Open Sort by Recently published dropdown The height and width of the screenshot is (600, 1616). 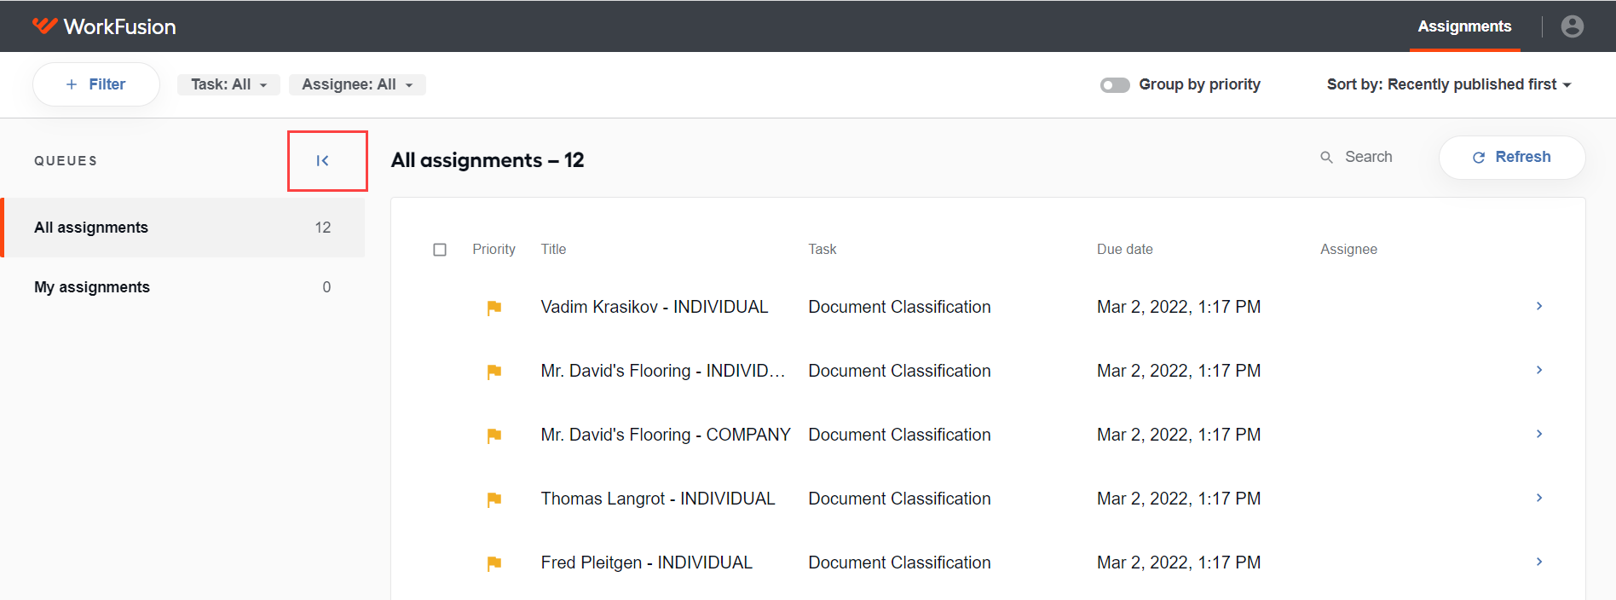coord(1449,84)
